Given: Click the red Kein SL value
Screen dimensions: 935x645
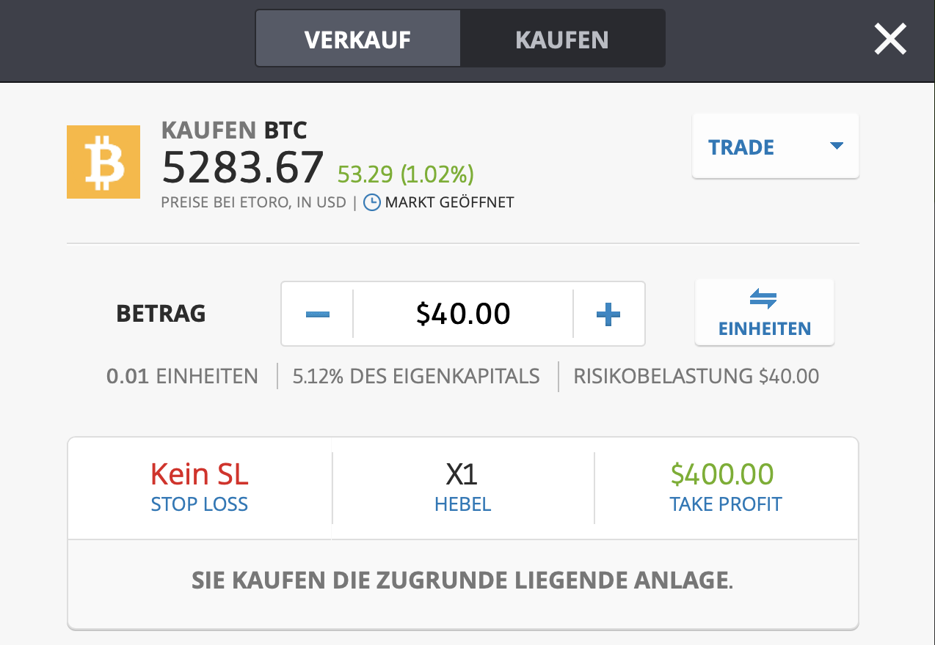Looking at the screenshot, I should click(x=200, y=475).
